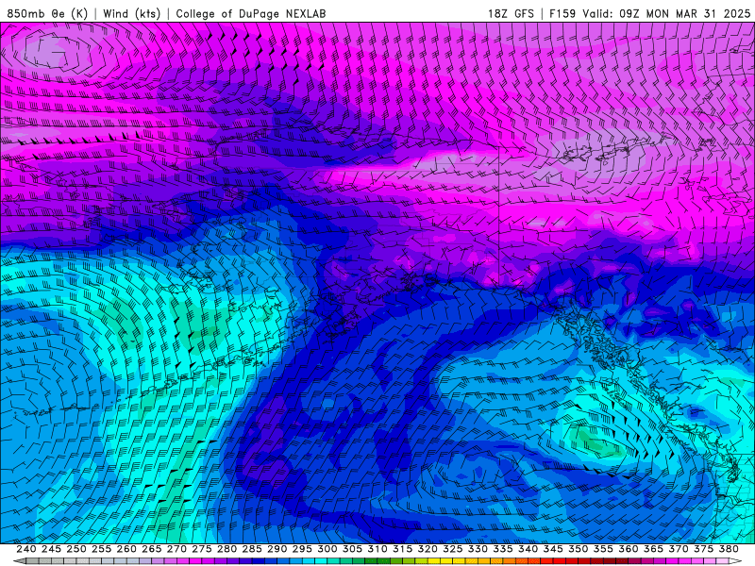Click the "Wind (kts)" header label
The image size is (755, 566).
[x=132, y=13]
